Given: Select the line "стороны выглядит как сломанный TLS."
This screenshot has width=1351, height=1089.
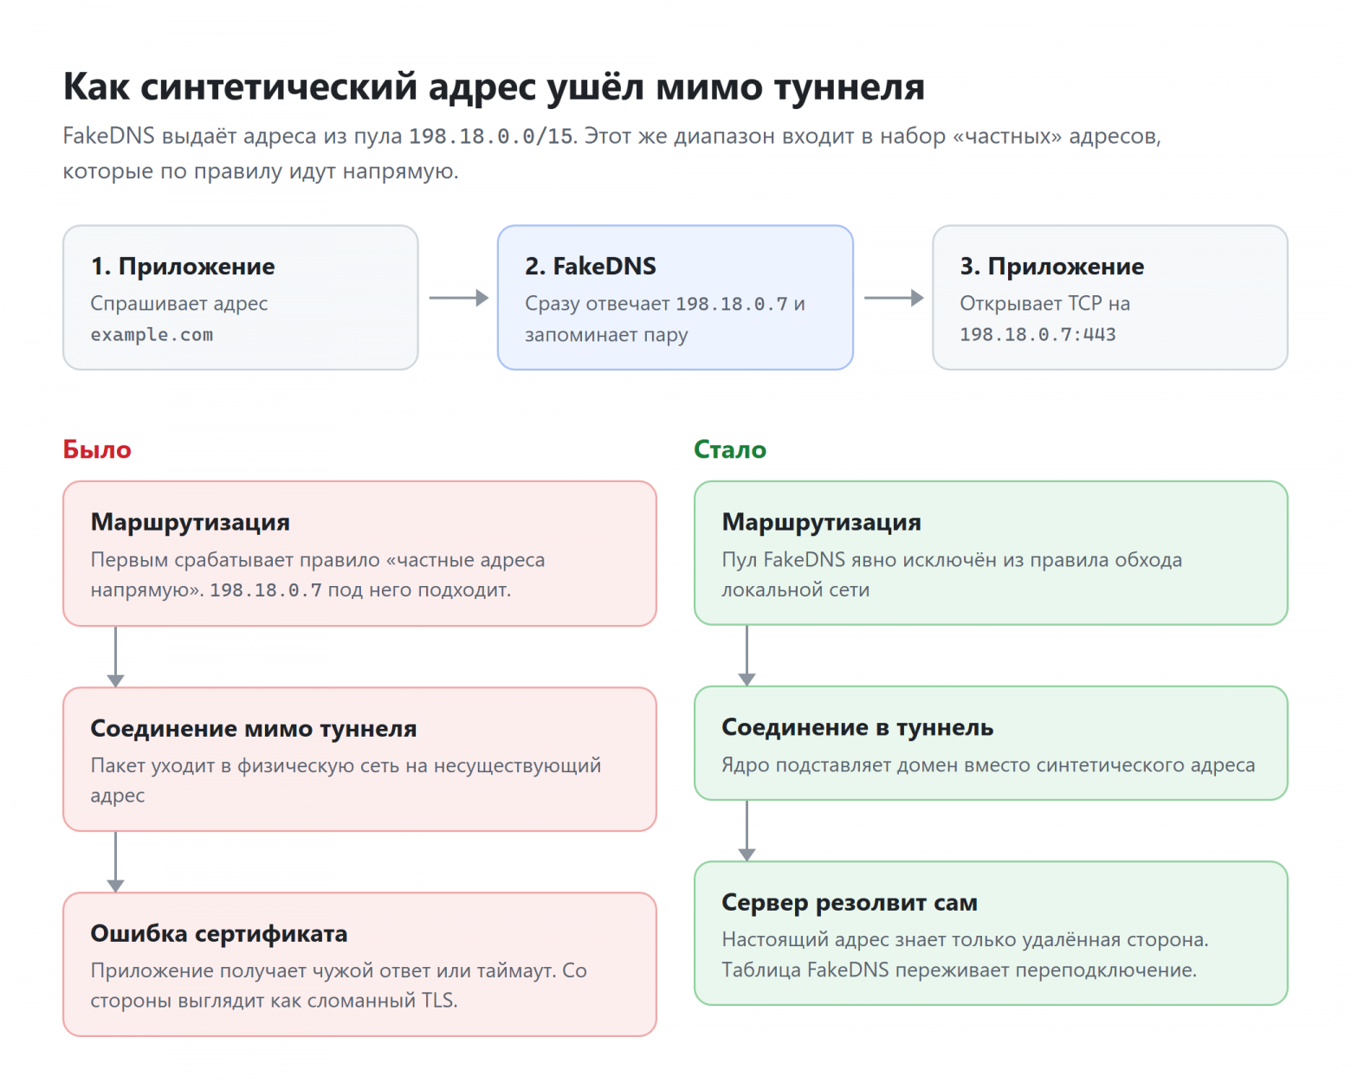Looking at the screenshot, I should pos(275,1001).
